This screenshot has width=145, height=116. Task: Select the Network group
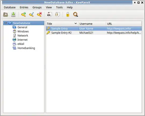pyautogui.click(x=23, y=35)
